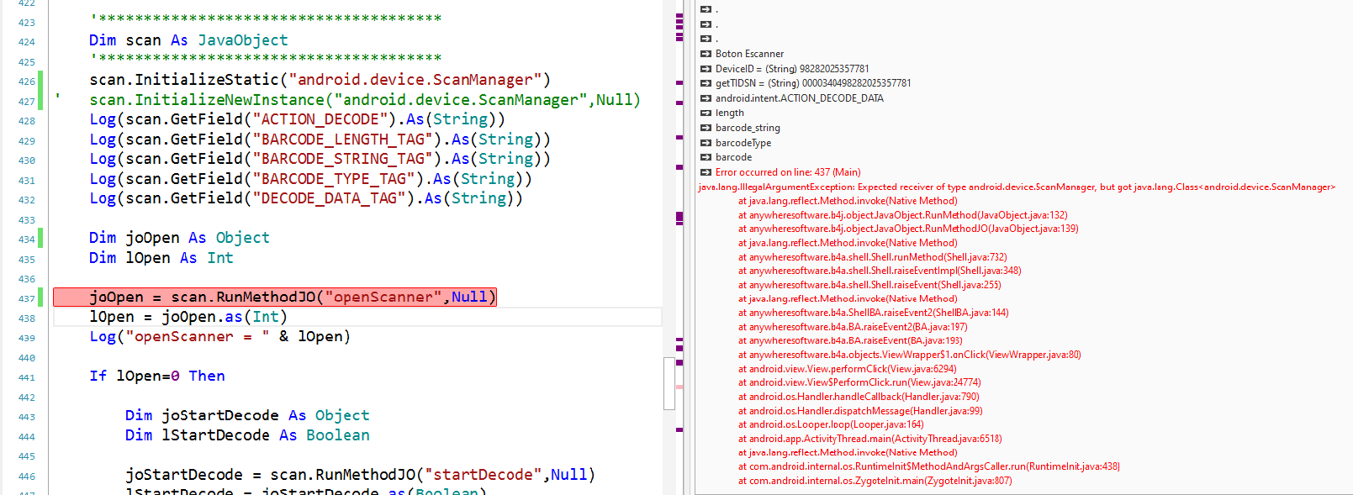Image resolution: width=1353 pixels, height=495 pixels.
Task: Place cursor in Log BARCODE_STRING_TAG code line
Action: coord(320,159)
